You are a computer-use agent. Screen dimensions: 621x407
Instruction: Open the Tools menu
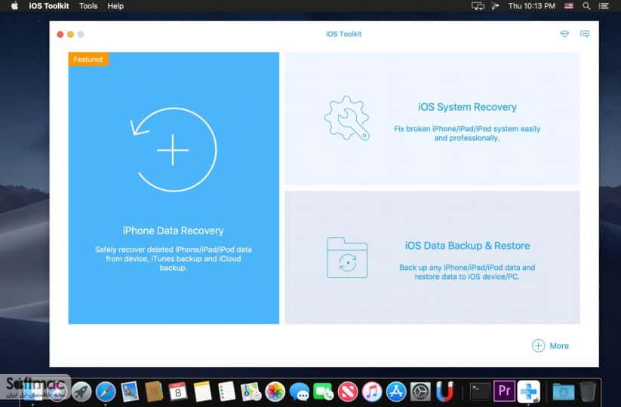click(88, 6)
